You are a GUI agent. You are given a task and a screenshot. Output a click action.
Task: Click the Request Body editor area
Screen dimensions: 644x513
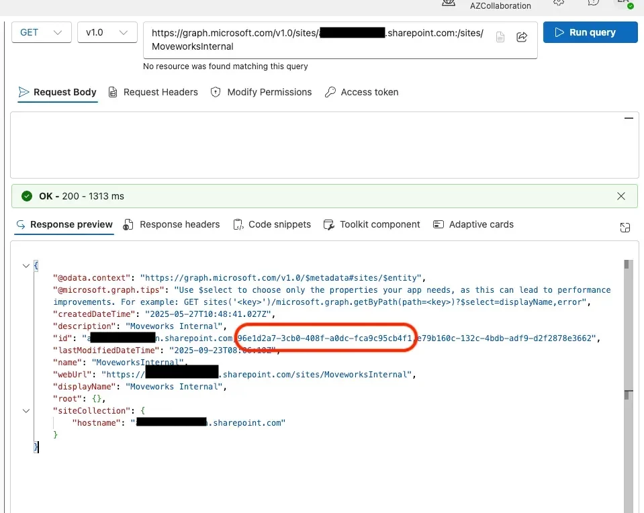click(324, 145)
